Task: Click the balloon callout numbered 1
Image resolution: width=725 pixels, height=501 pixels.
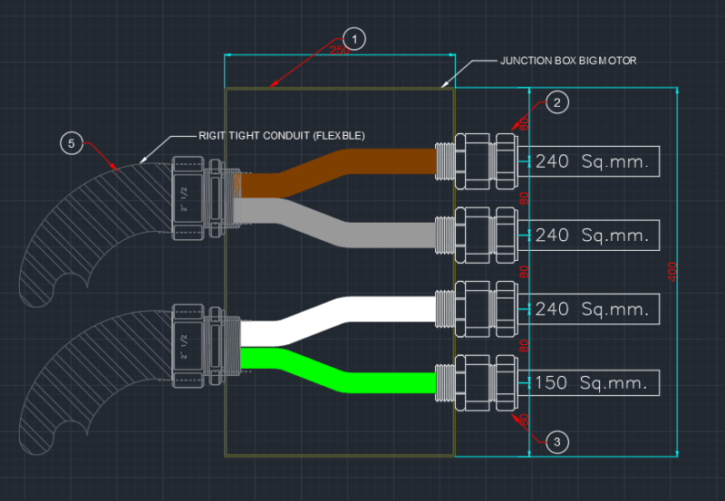Action: point(354,39)
